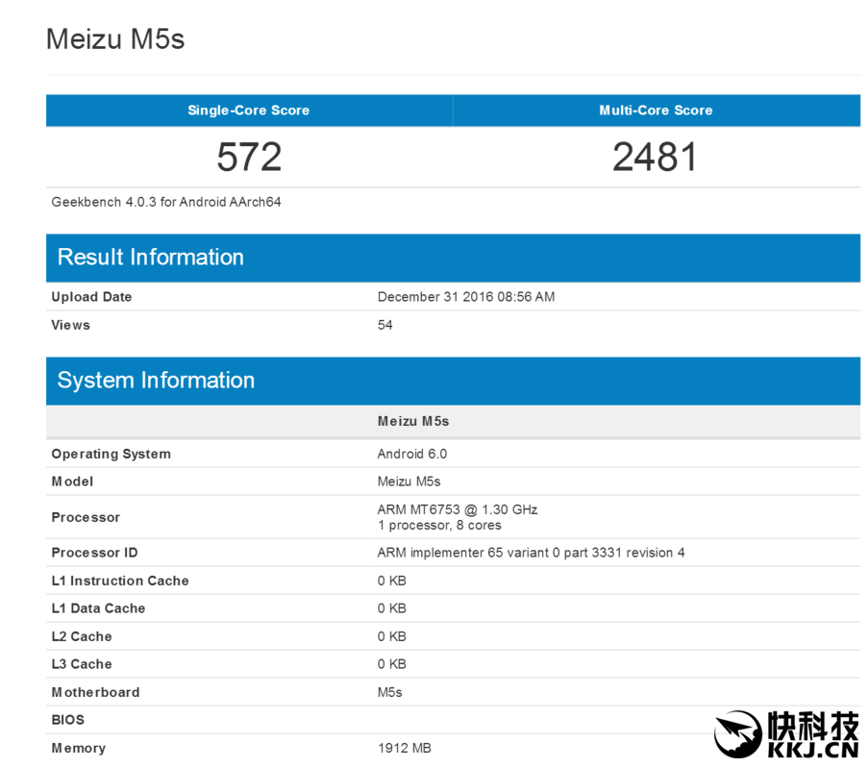Viewport: 868px width, 768px height.
Task: Click the Processor ID label
Action: [94, 553]
